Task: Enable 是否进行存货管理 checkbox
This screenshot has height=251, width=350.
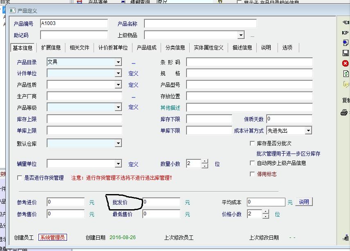Action: click(20, 178)
